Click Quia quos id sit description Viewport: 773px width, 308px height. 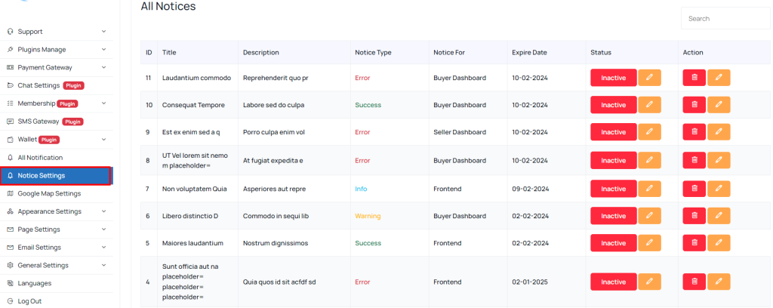click(279, 282)
